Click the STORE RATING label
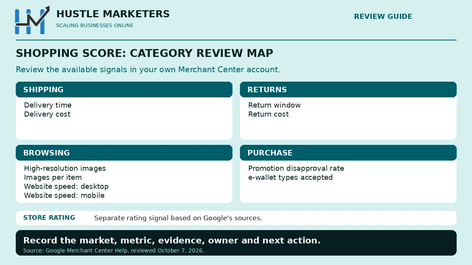This screenshot has height=265, width=472. [49, 218]
